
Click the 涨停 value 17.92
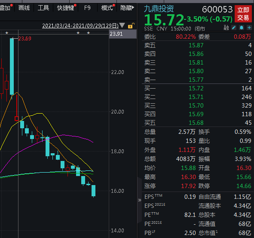pos(188,186)
